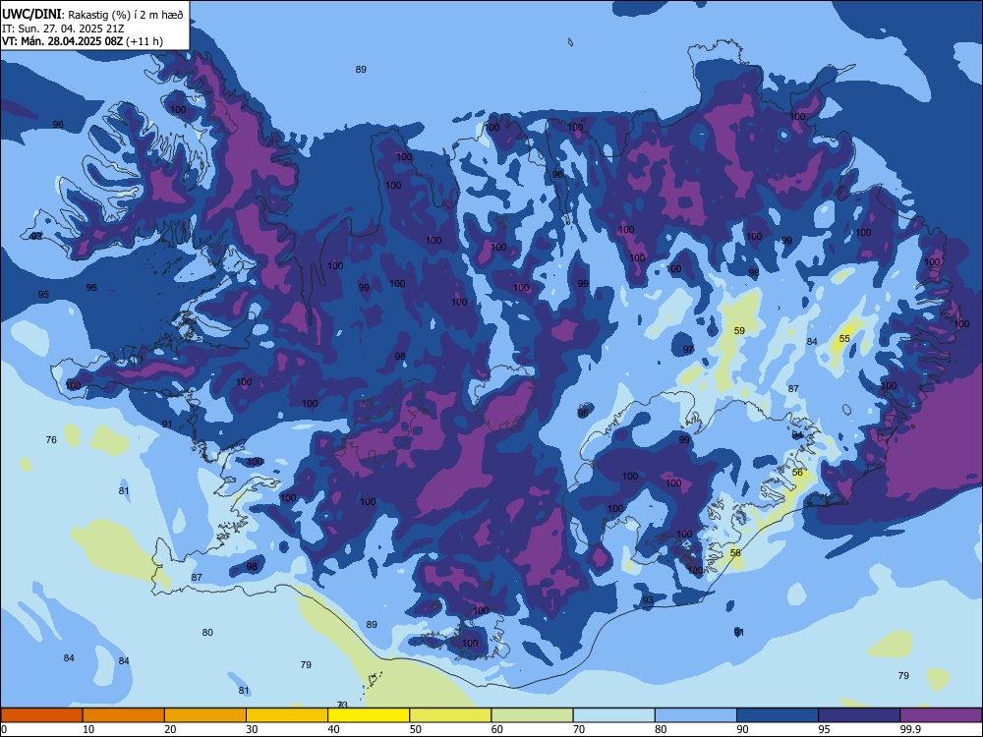Click the map humidity value 55
The height and width of the screenshot is (737, 983).
point(844,338)
